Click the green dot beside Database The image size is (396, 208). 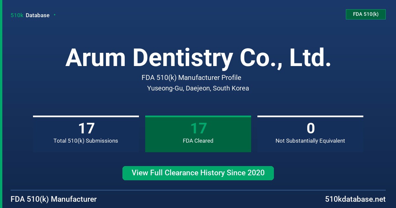[x=54, y=15]
